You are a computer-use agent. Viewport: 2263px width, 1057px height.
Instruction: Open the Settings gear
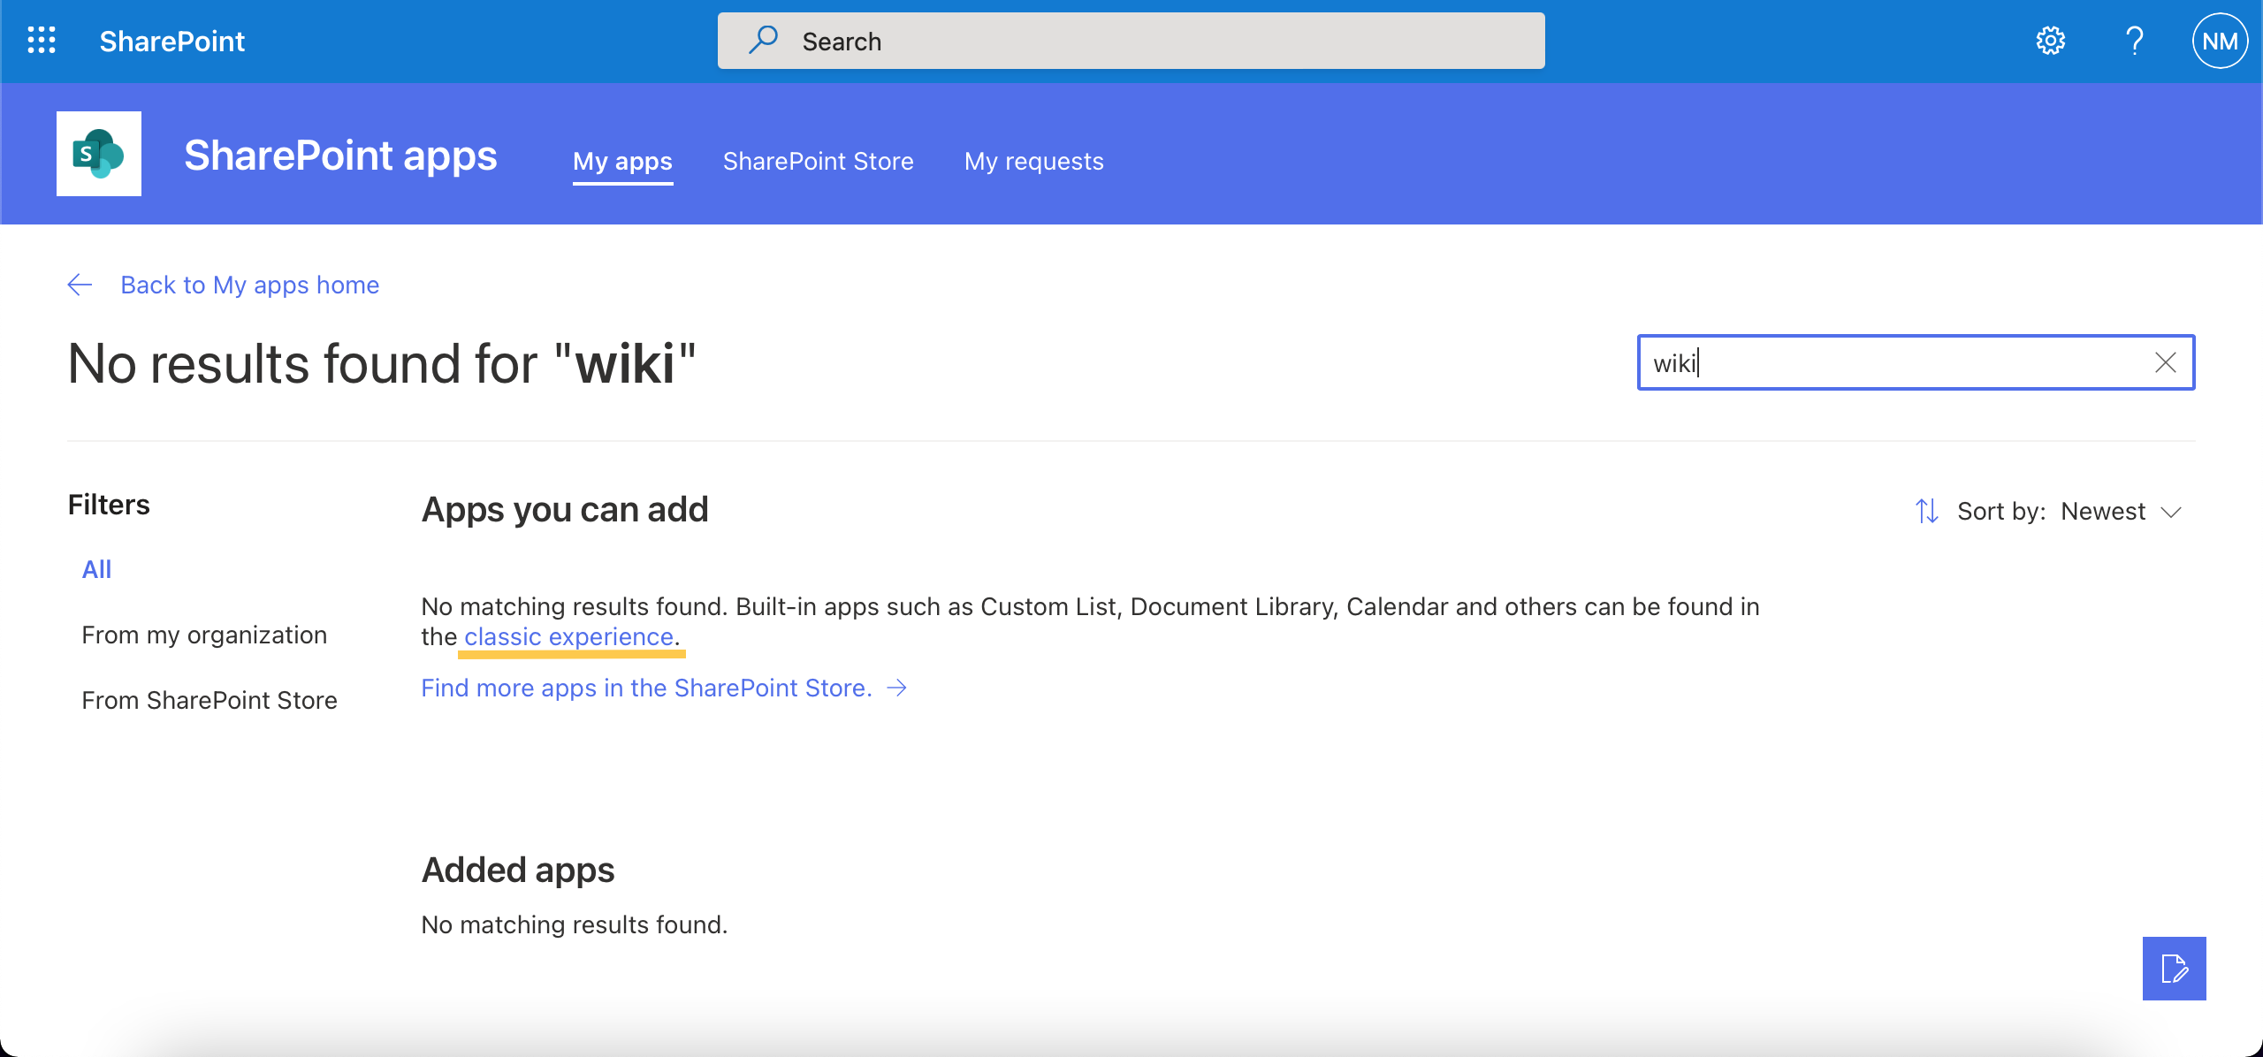pos(2052,41)
